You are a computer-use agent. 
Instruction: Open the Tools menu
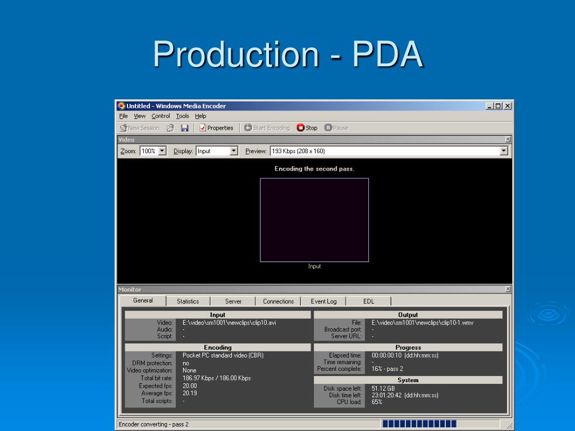coord(182,116)
